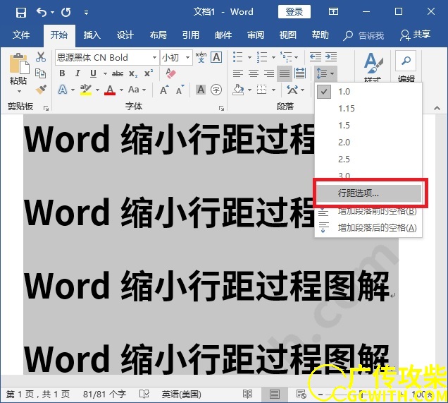Open the font color dropdown arrow
Screen dimensions: 448x403
click(x=121, y=90)
